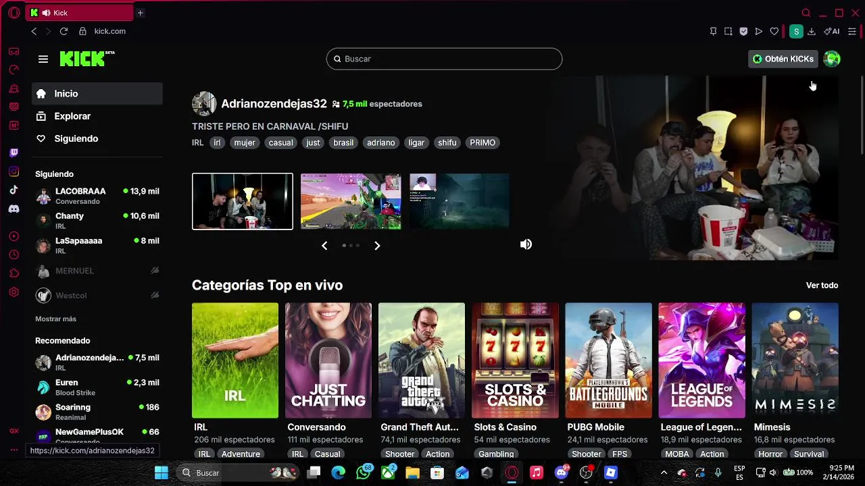
Task: Open the Easy Setup sliders icon
Action: 852,31
